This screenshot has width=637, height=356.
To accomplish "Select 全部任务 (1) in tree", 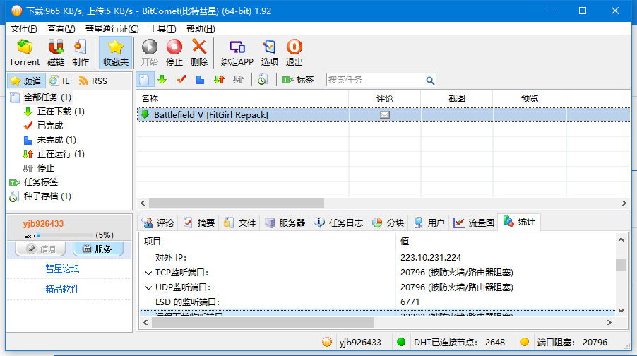I will tap(47, 97).
